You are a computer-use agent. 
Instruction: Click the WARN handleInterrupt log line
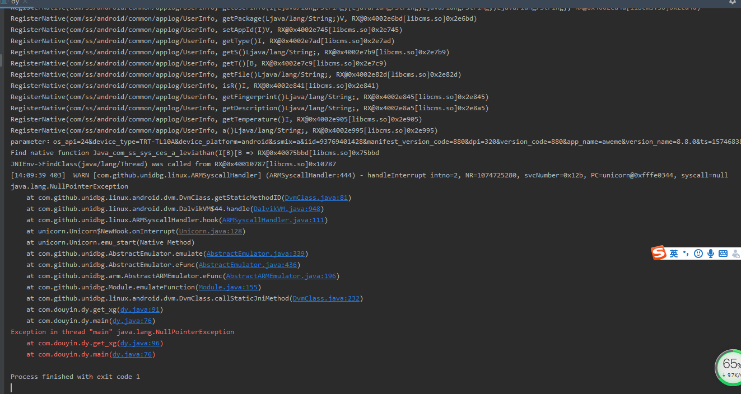pyautogui.click(x=369, y=175)
